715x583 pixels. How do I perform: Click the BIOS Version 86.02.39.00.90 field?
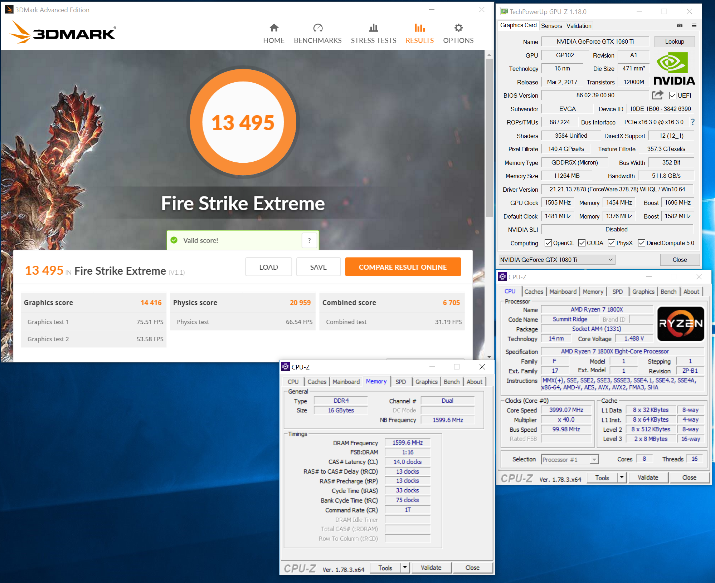pos(595,95)
